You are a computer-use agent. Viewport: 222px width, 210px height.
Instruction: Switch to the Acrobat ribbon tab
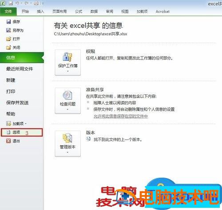tap(163, 12)
